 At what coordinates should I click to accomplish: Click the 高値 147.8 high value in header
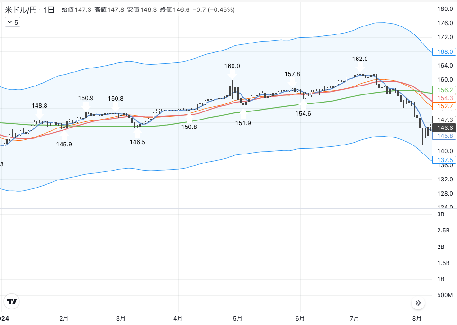pyautogui.click(x=109, y=10)
